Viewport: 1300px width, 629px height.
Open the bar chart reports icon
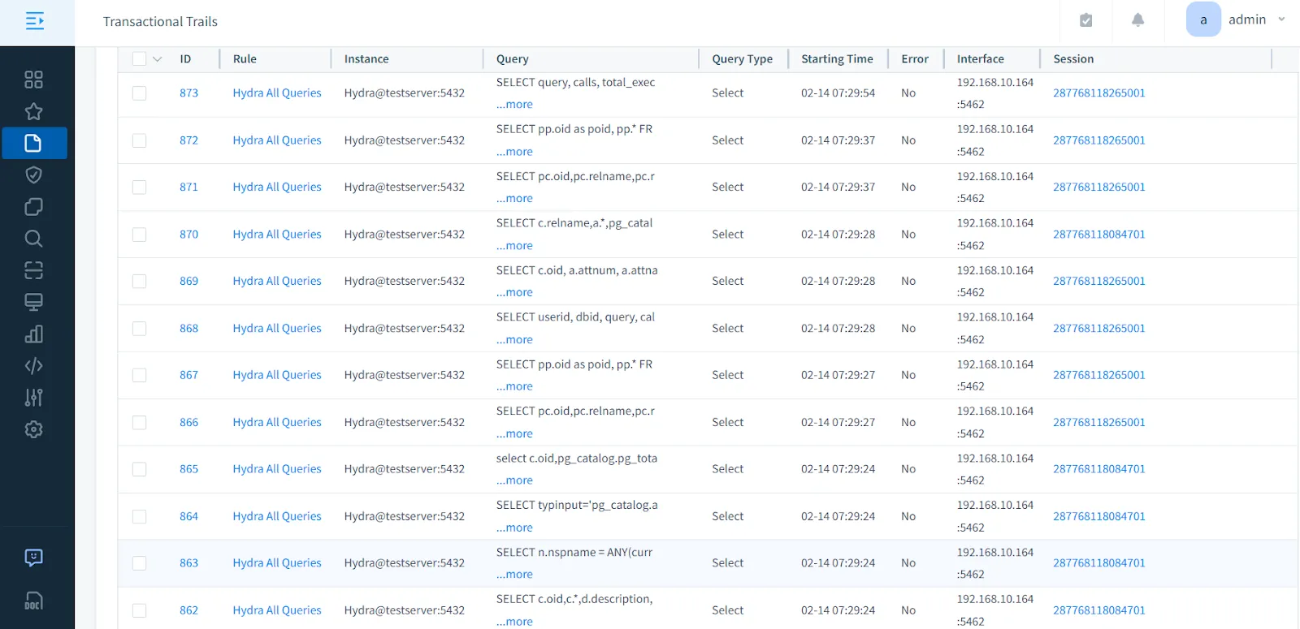coord(33,334)
